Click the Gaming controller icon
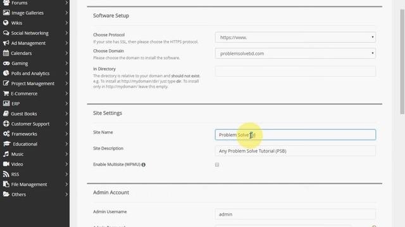Screen dimensions: 405x227 pyautogui.click(x=6, y=63)
